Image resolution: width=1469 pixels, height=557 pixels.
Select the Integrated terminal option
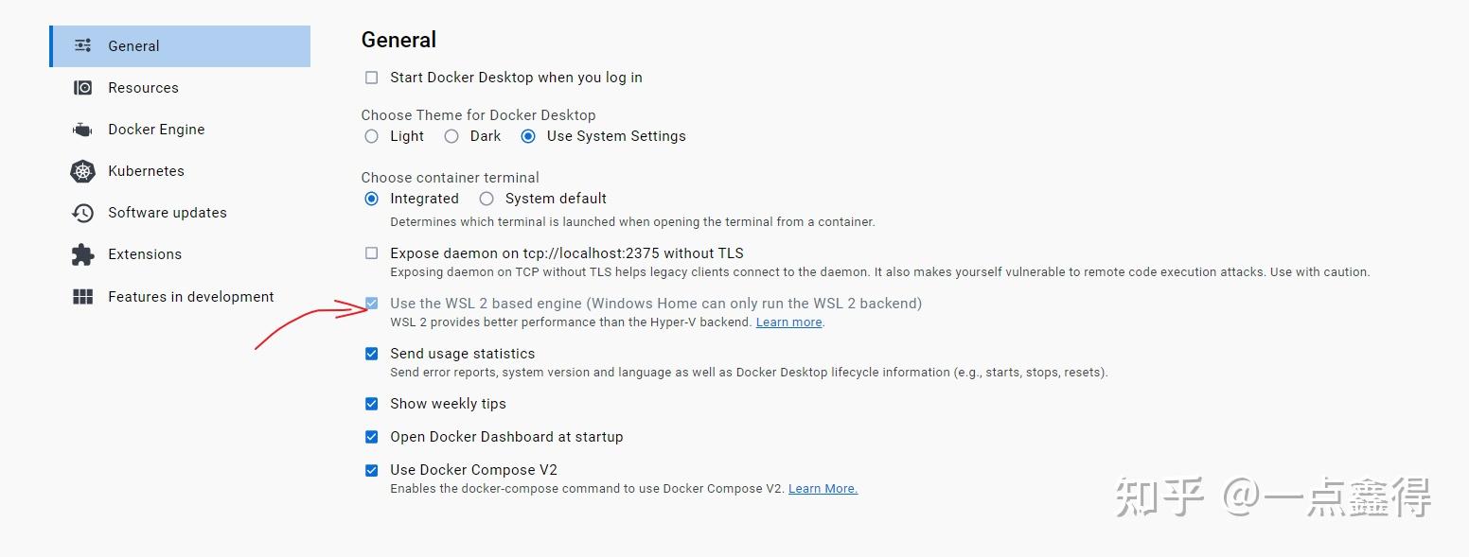(x=371, y=199)
